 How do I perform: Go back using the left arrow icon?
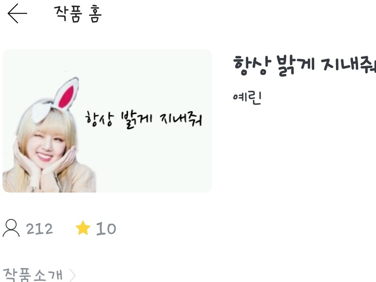tap(17, 14)
